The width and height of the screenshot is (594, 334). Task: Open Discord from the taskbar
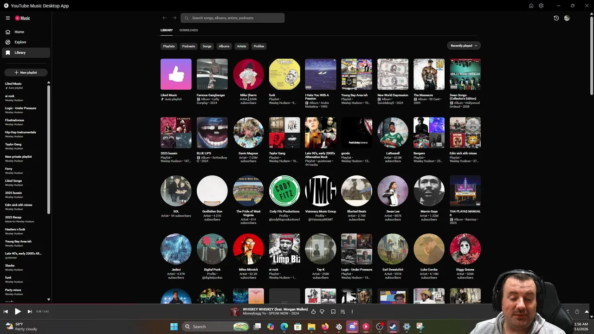point(352,327)
